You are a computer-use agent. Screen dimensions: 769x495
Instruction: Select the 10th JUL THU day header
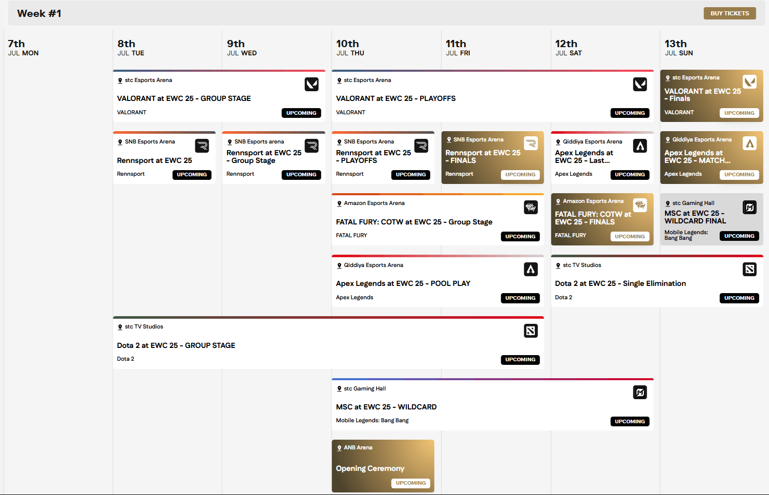coord(350,48)
